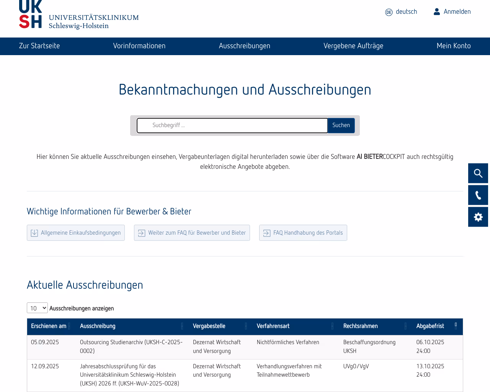Click the person icon next to Anmelden

437,11
